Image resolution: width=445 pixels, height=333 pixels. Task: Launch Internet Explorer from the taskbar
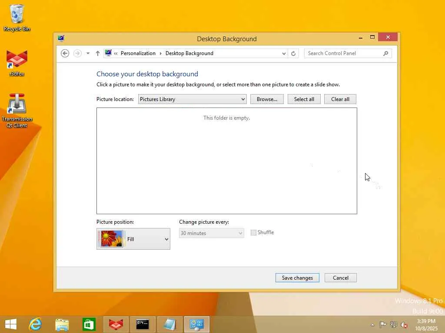[x=35, y=324]
